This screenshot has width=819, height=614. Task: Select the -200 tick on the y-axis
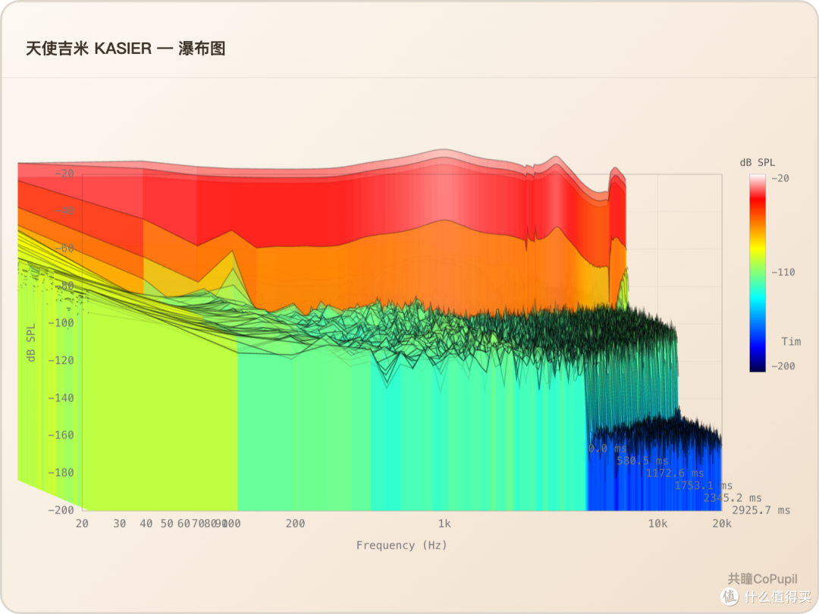click(x=61, y=510)
